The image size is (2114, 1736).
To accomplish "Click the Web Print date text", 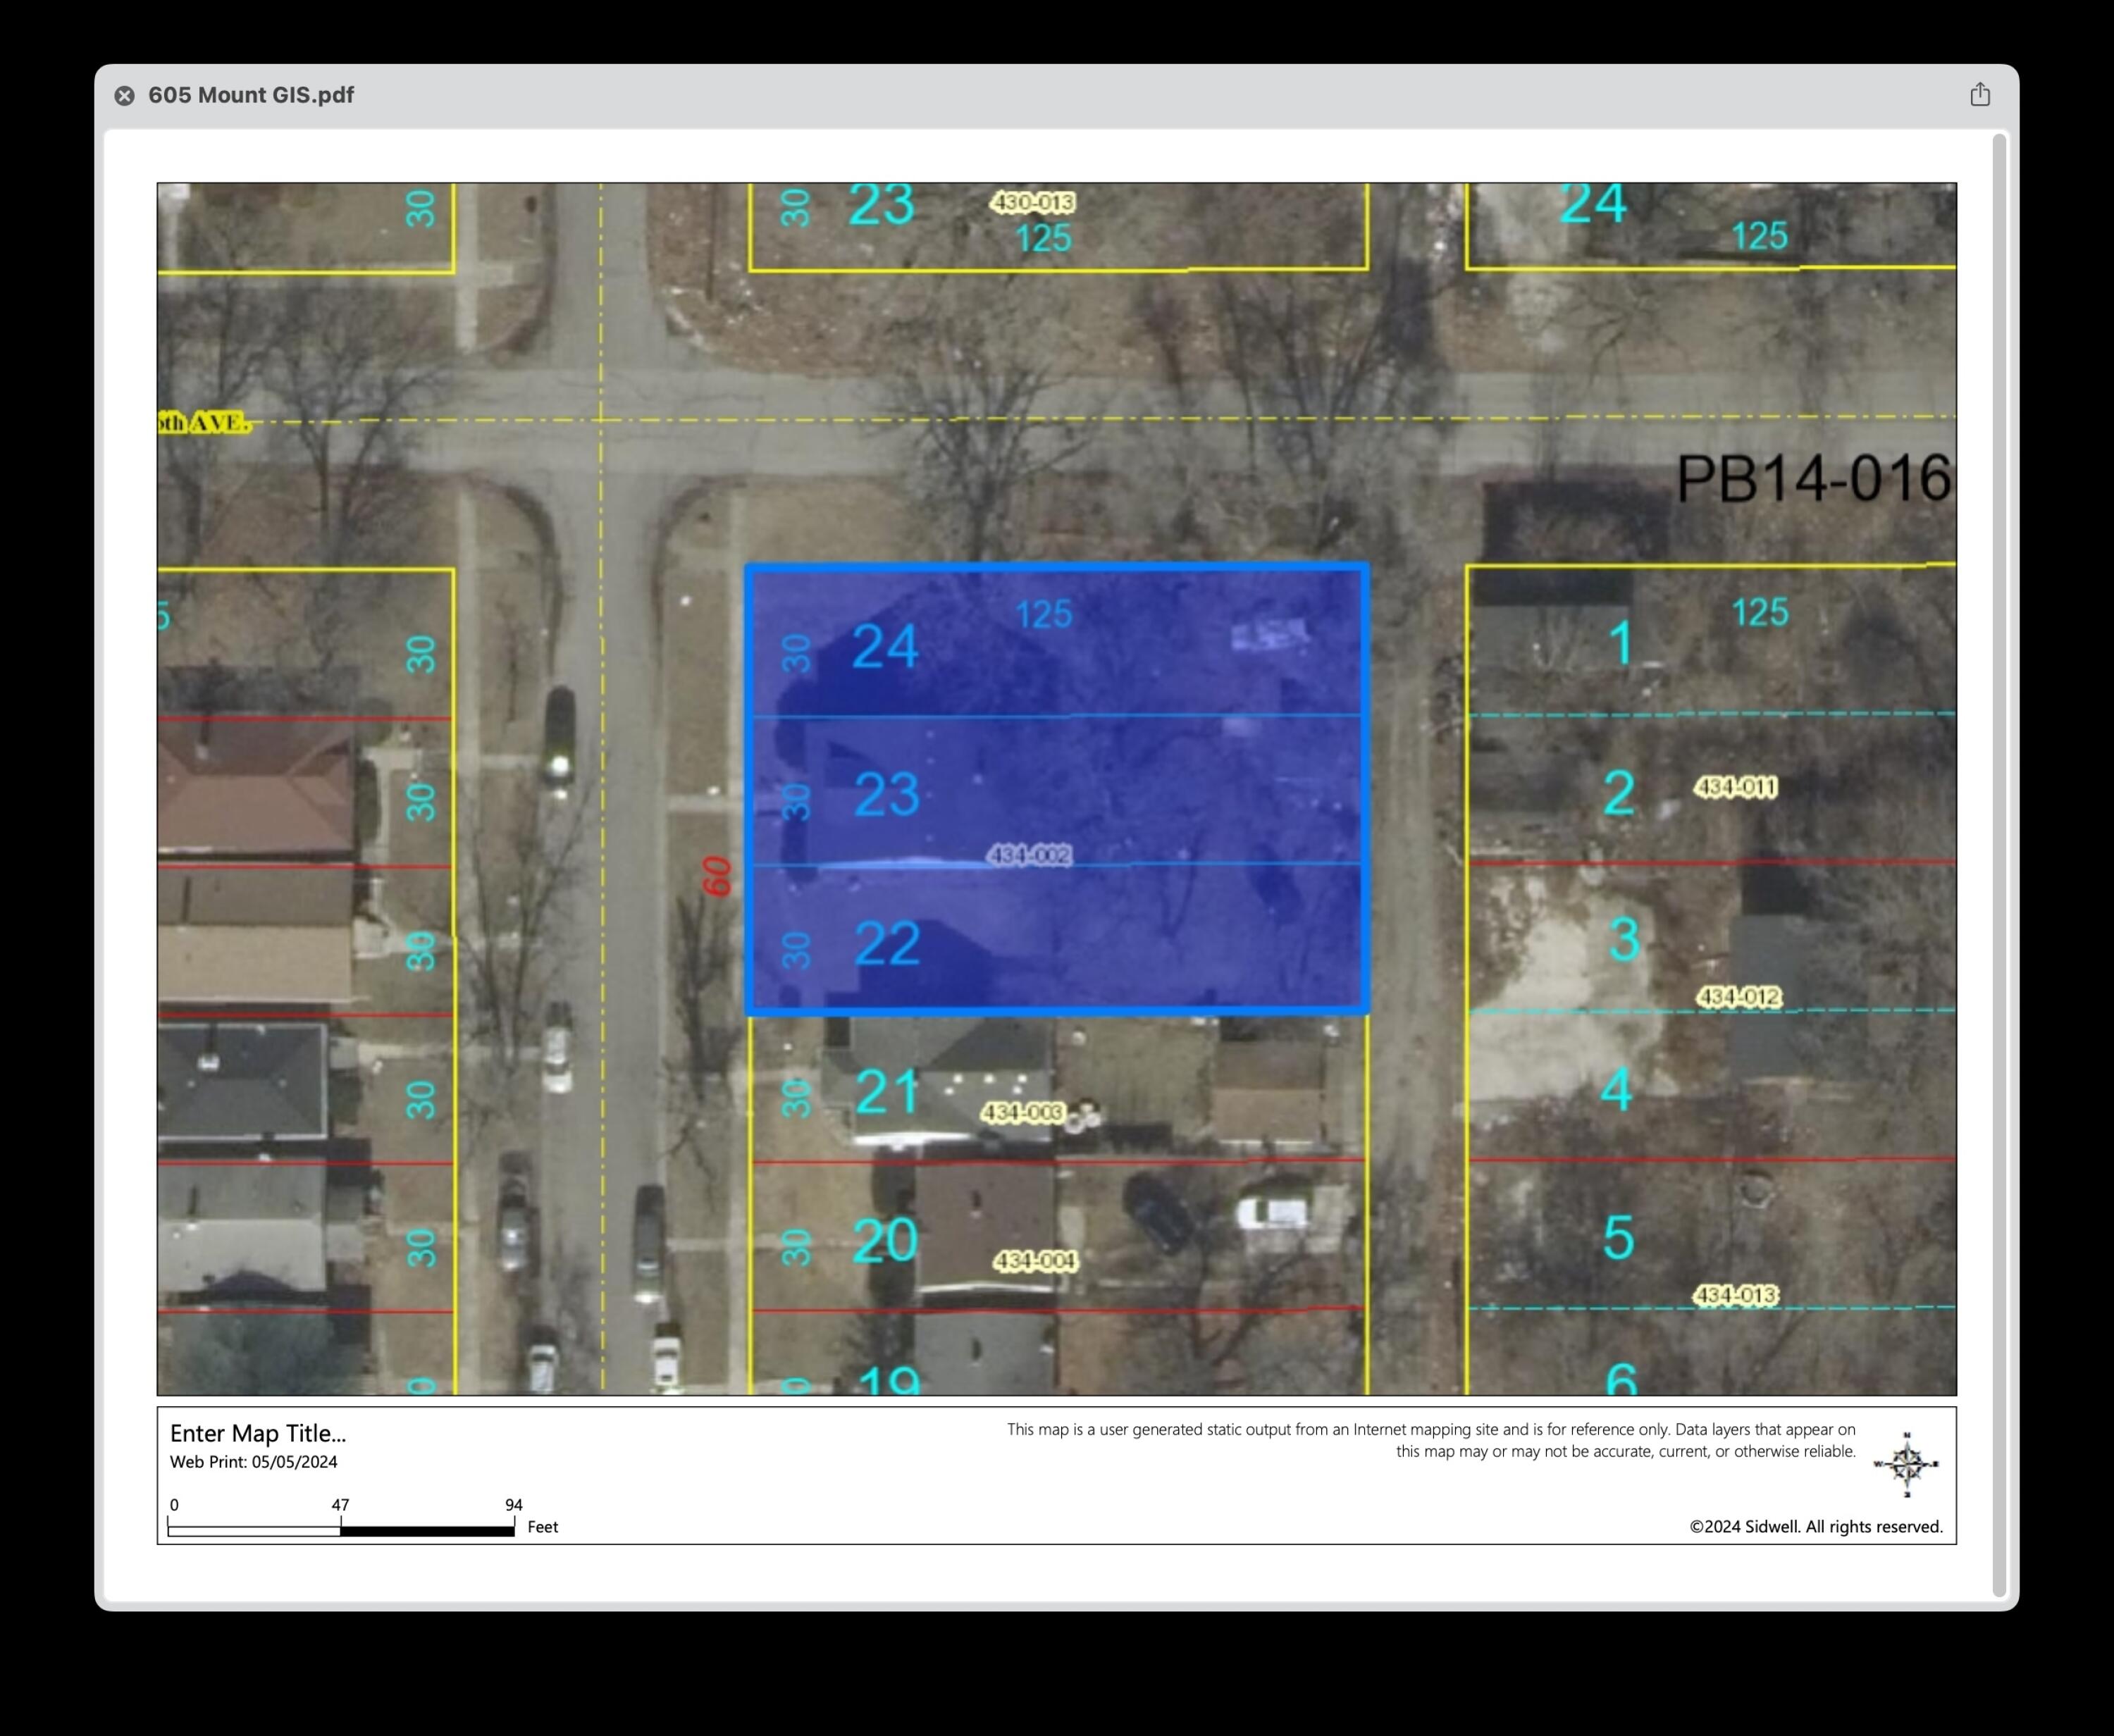I will (253, 1462).
